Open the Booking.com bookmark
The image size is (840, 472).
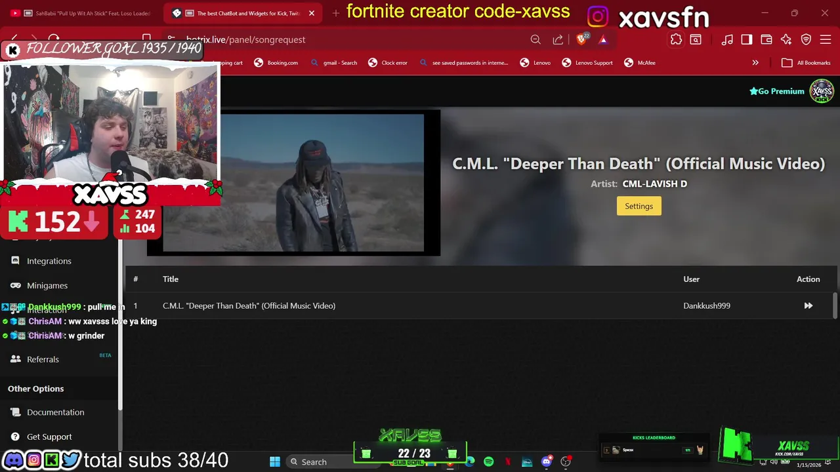coord(276,63)
